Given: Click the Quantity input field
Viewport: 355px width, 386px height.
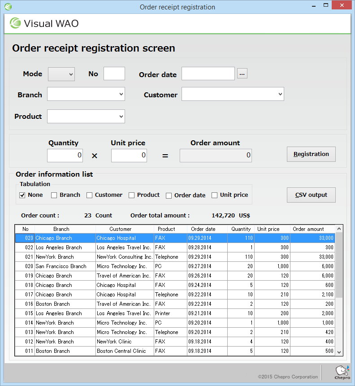Looking at the screenshot, I should (65, 156).
